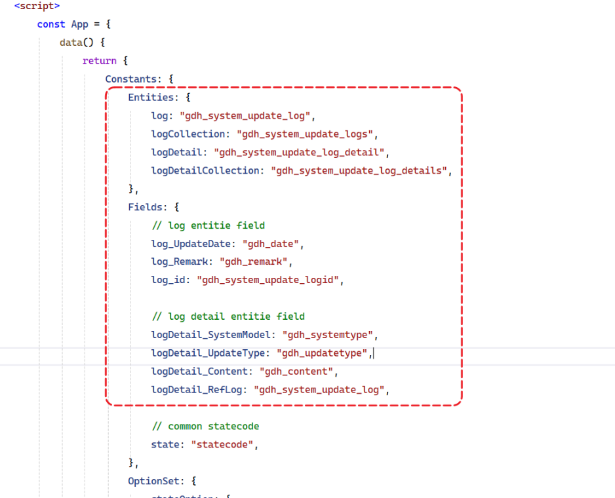Click the logDetail_SystemModel property
Viewport: 615px width, 498px height.
210,335
